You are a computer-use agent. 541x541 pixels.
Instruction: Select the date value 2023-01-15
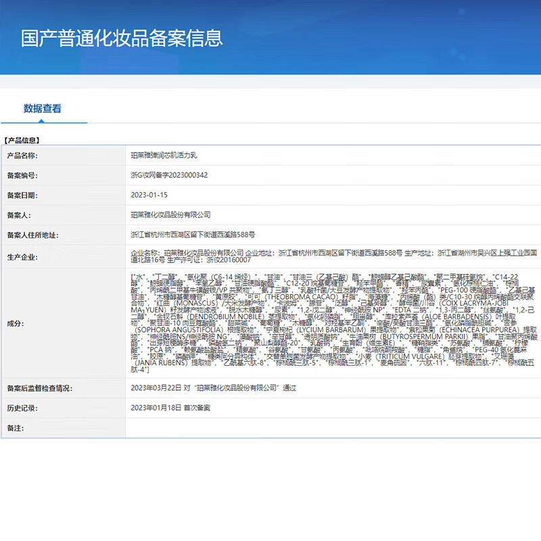point(149,195)
